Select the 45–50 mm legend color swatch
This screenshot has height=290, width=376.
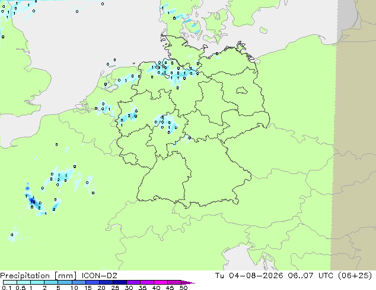[x=174, y=282]
